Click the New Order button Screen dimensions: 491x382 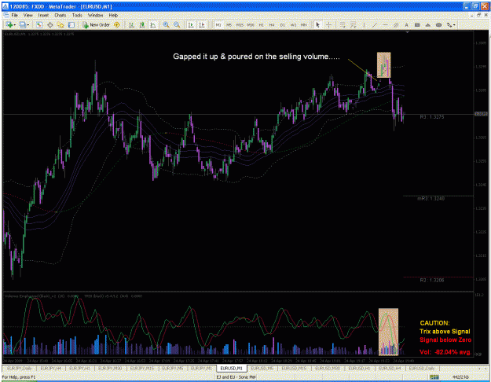96,24
